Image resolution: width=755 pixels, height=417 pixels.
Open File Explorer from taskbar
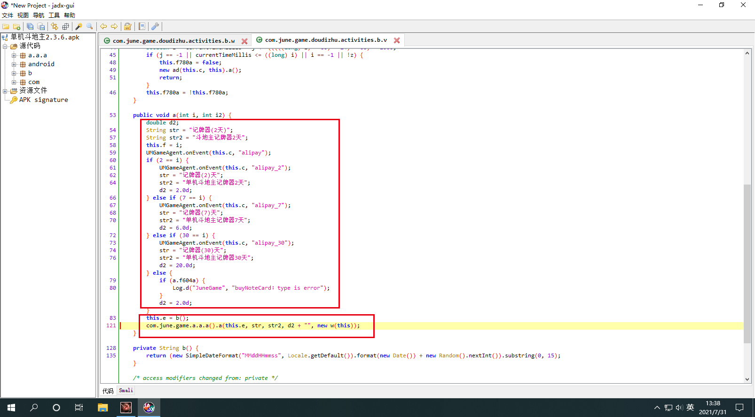103,408
